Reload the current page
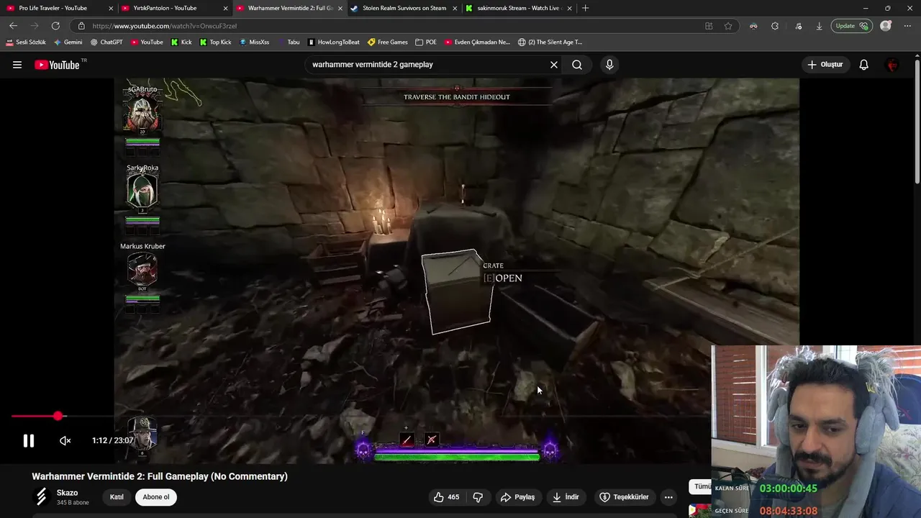 [x=55, y=26]
